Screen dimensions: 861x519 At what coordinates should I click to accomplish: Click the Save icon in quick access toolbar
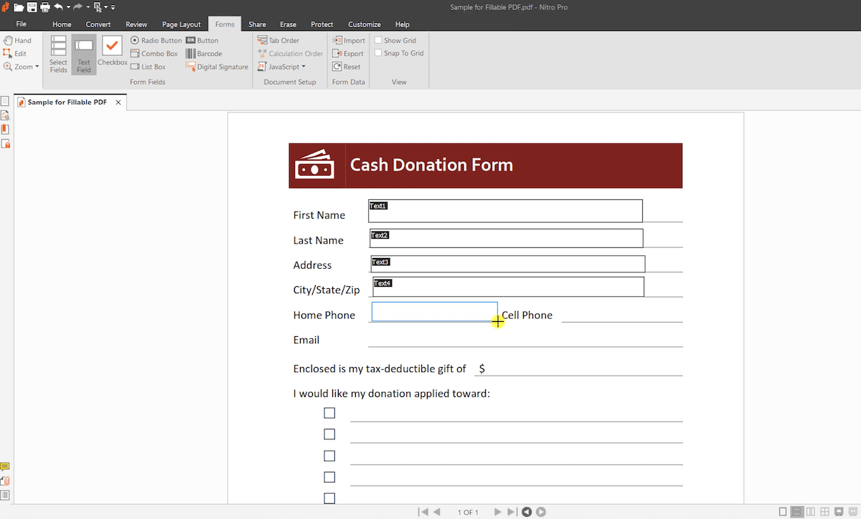tap(31, 6)
